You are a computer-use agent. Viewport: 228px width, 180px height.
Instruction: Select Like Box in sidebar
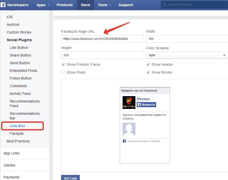click(x=17, y=126)
